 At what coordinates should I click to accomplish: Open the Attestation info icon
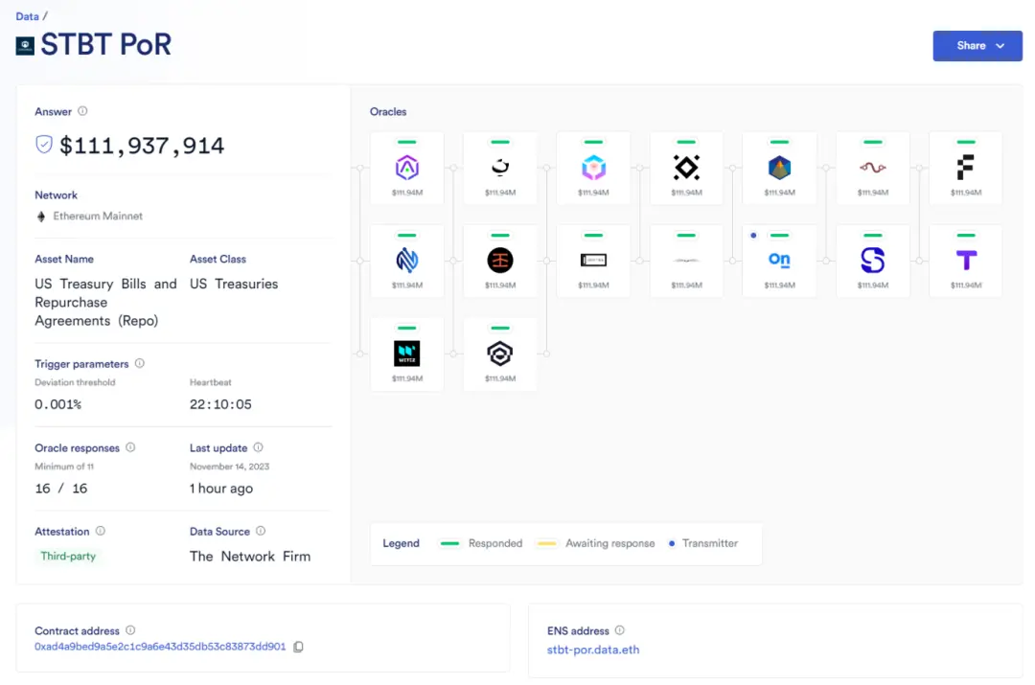tap(101, 531)
